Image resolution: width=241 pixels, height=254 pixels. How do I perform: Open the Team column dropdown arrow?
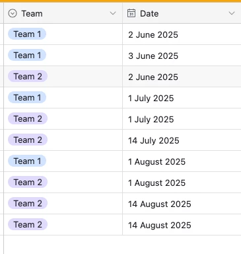(113, 13)
